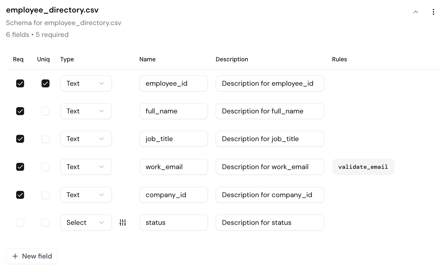Image resolution: width=445 pixels, height=270 pixels.
Task: Open the three-dot more options menu
Action: [433, 12]
